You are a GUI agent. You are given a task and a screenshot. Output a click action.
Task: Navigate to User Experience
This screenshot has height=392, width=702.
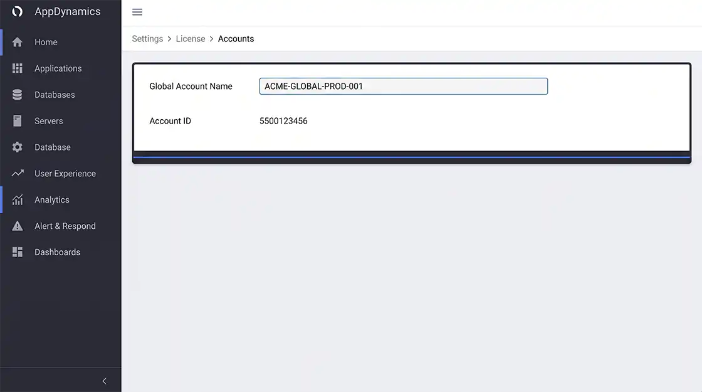point(60,173)
